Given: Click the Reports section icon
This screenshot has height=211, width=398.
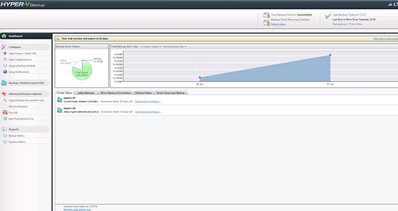Looking at the screenshot, I should pyautogui.click(x=4, y=129).
